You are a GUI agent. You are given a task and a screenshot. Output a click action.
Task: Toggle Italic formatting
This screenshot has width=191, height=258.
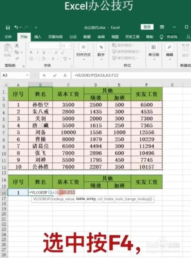37,52
